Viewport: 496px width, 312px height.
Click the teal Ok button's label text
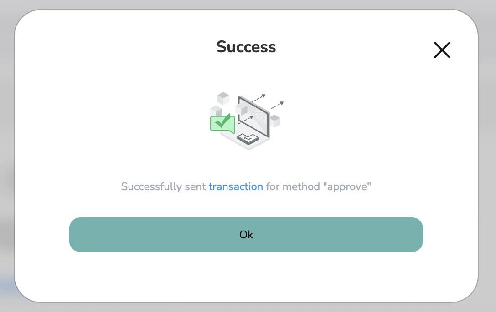click(x=246, y=235)
